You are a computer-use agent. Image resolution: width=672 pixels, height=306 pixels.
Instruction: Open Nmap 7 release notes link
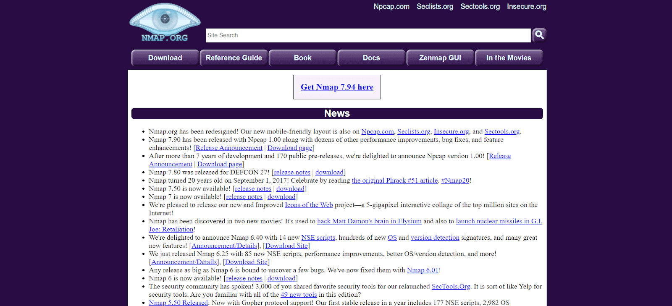[244, 197]
